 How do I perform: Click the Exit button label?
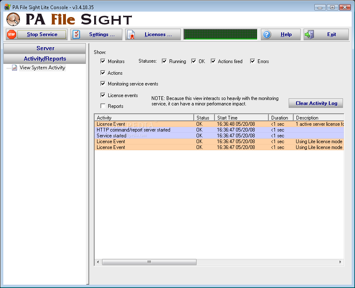coord(331,34)
